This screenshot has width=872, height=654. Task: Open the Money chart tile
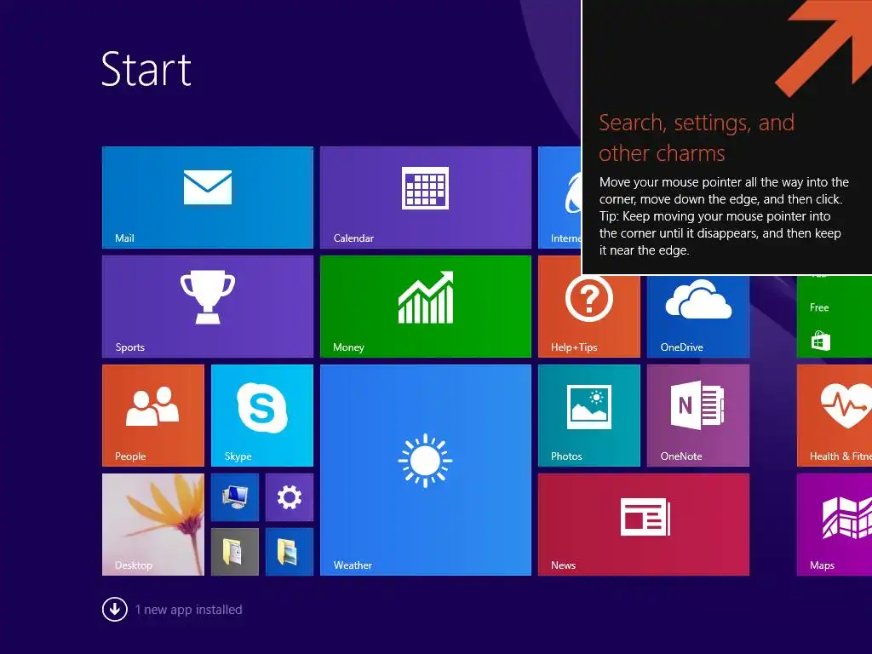coord(426,307)
